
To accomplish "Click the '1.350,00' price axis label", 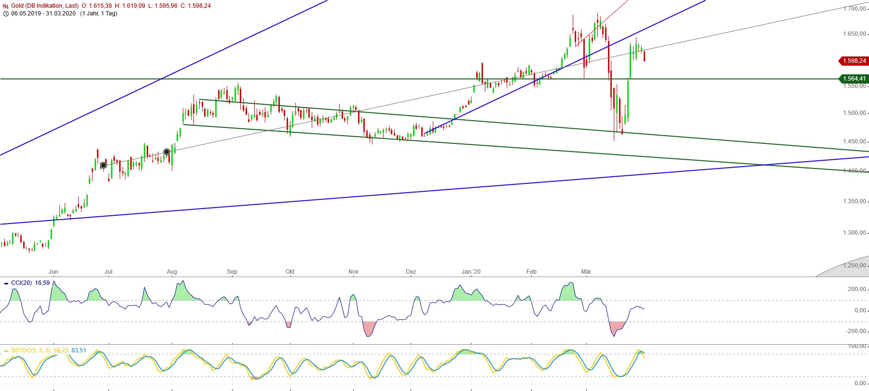I will point(855,201).
